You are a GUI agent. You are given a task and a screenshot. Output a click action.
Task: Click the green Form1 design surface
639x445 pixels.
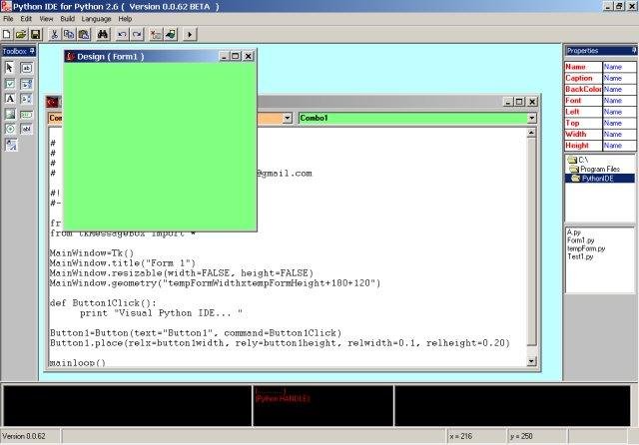tap(161, 147)
